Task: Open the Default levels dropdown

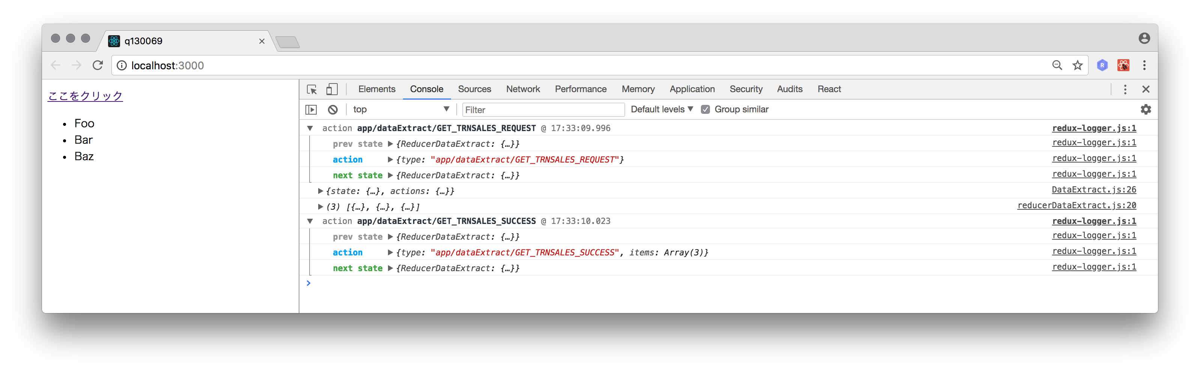Action: click(x=662, y=109)
